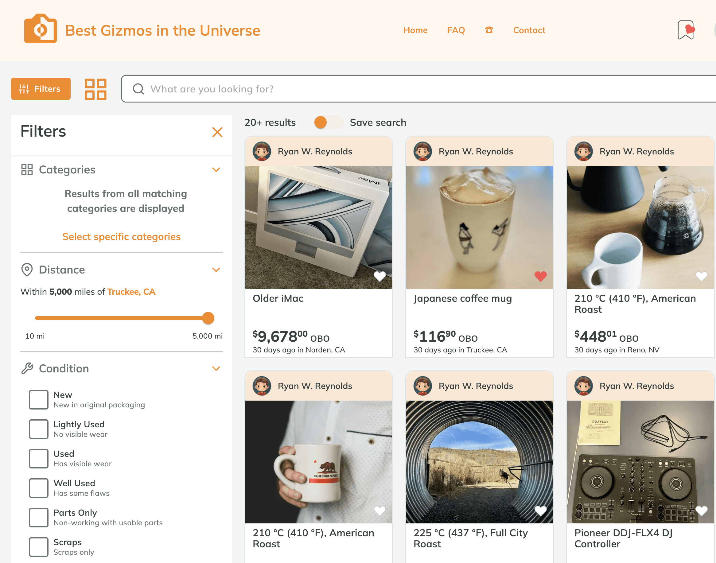Check the New condition checkbox

(39, 399)
